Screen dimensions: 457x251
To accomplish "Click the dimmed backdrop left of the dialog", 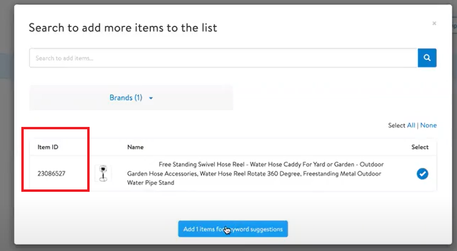I will pos(7,142).
